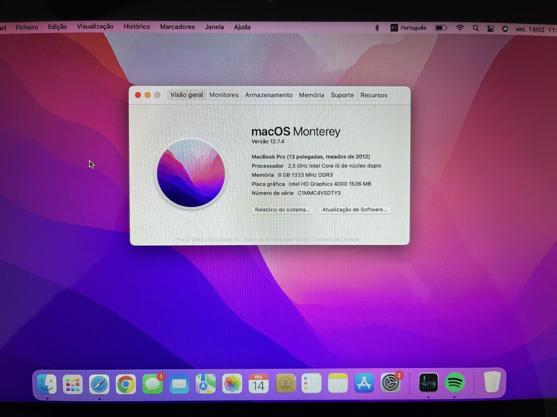Click Memória 8 GB 1333 MHz line
Image resolution: width=557 pixels, height=417 pixels.
click(x=292, y=175)
